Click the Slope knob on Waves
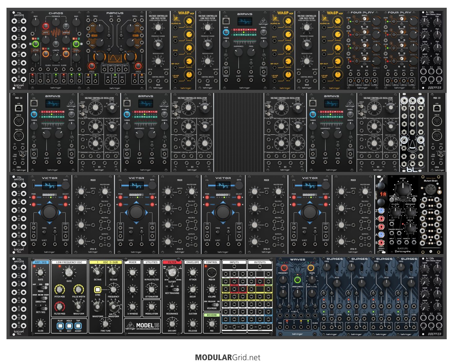 pos(283,293)
